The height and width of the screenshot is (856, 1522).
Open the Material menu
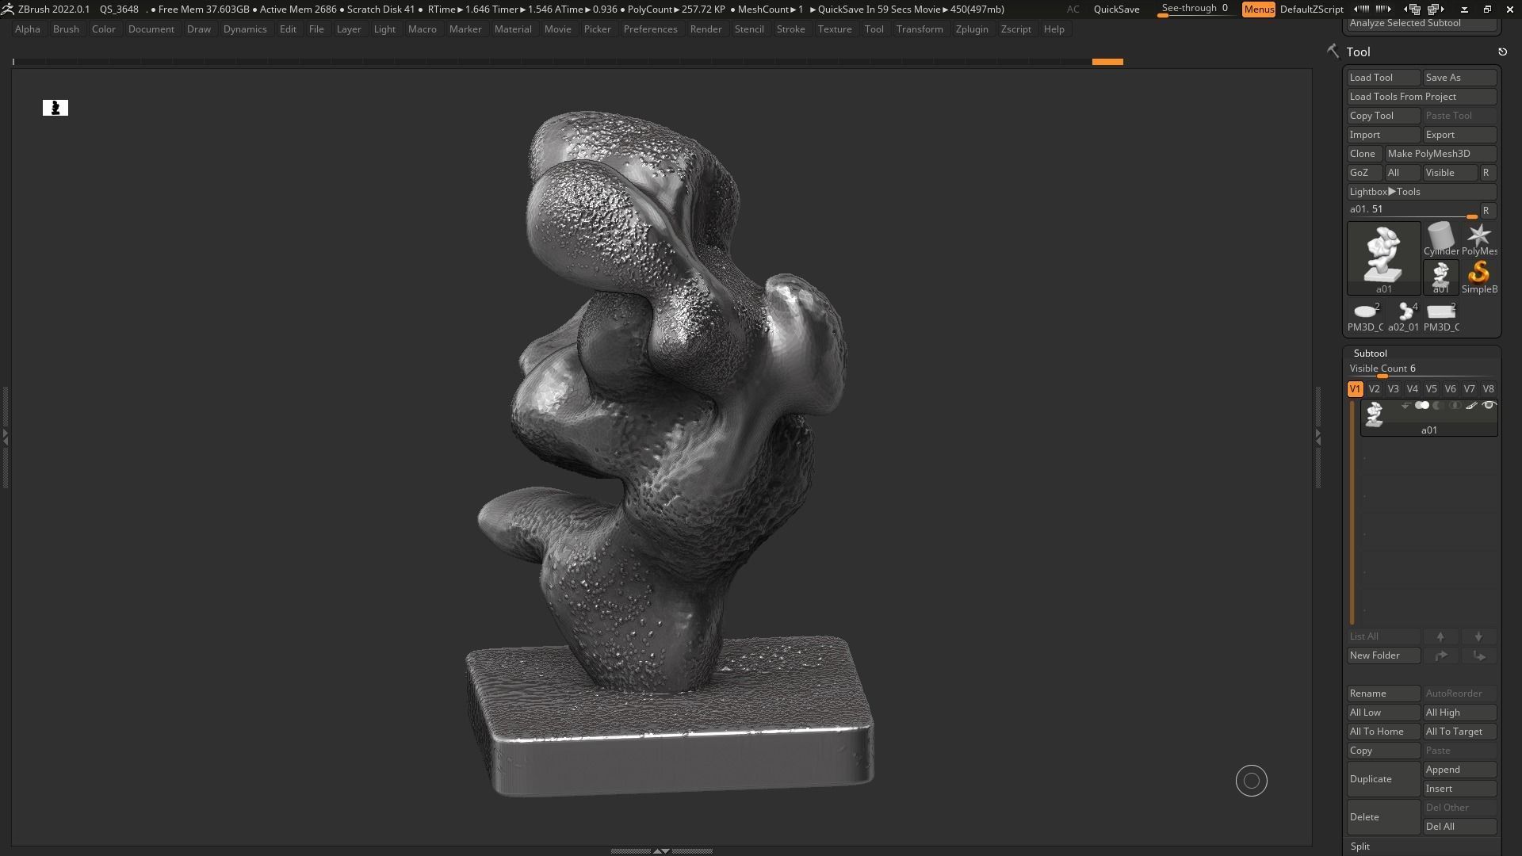(513, 29)
